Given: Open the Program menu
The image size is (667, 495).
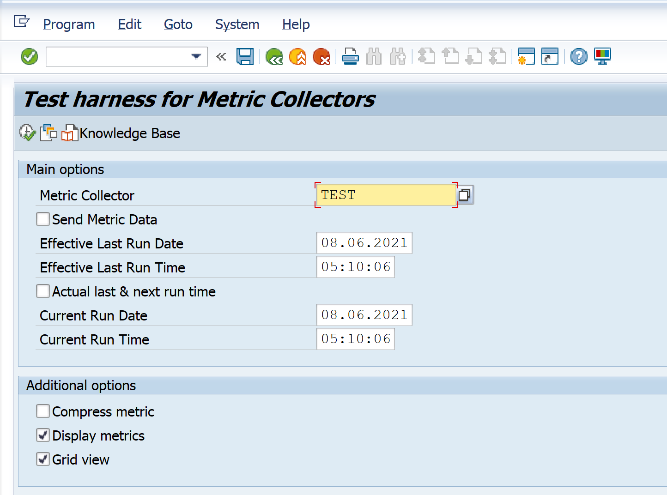Looking at the screenshot, I should (69, 24).
